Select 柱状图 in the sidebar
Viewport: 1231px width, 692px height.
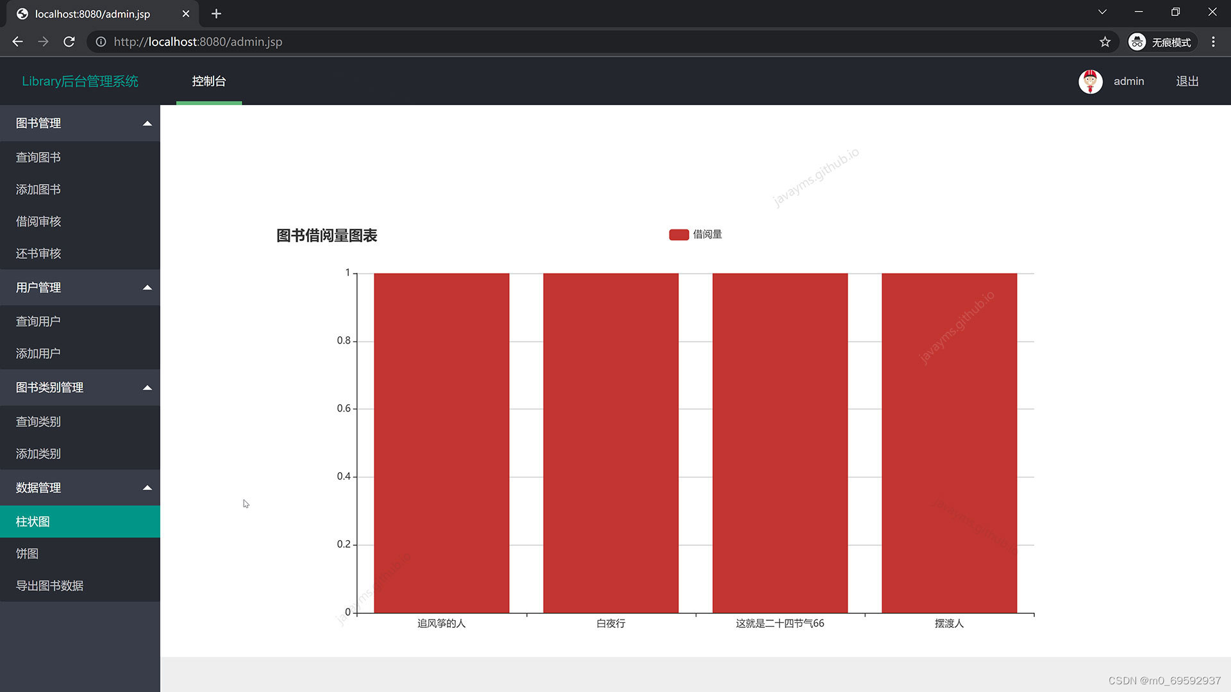click(33, 522)
